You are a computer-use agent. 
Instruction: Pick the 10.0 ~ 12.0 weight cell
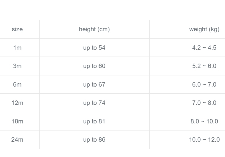point(204,140)
